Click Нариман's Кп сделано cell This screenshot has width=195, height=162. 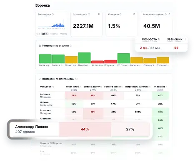coord(160,104)
